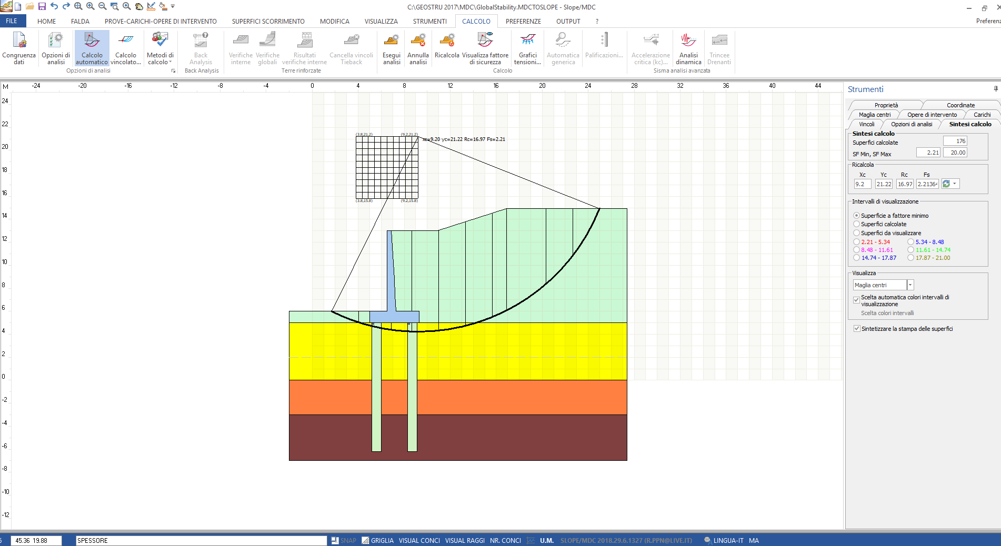
Task: Start Calcolo vincolato
Action: (x=126, y=48)
